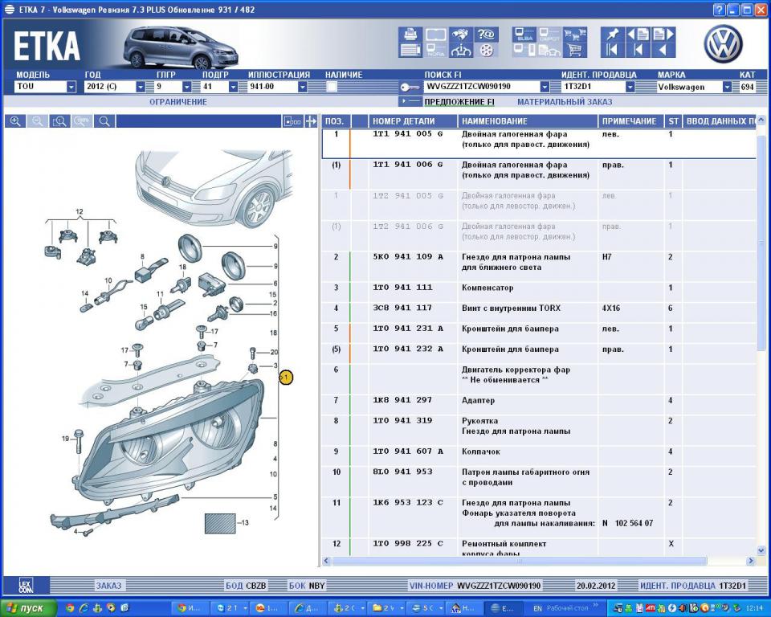Open the Windows пуск Start button

click(27, 608)
